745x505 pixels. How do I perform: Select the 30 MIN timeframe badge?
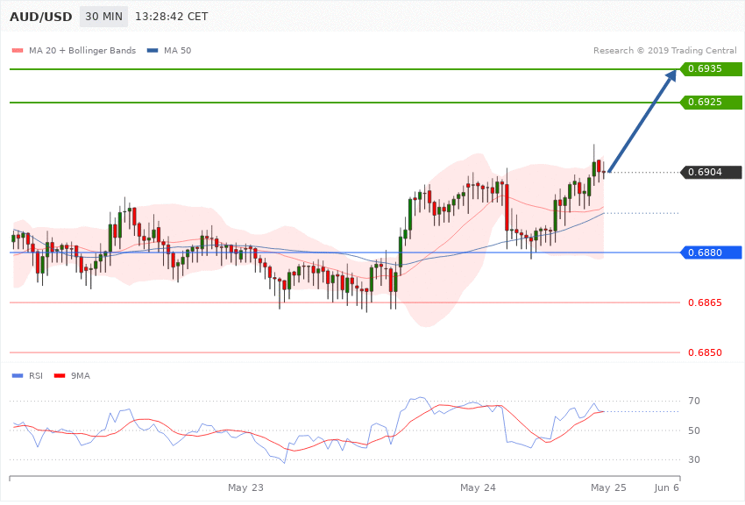pyautogui.click(x=103, y=17)
